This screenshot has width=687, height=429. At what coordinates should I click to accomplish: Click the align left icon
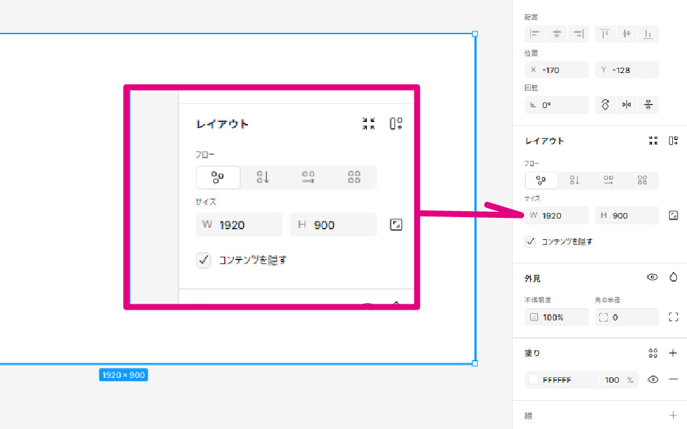point(535,34)
